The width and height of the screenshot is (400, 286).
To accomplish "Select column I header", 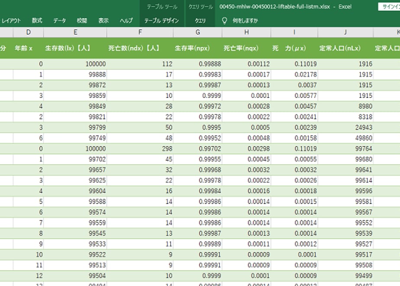I will [x=294, y=32].
